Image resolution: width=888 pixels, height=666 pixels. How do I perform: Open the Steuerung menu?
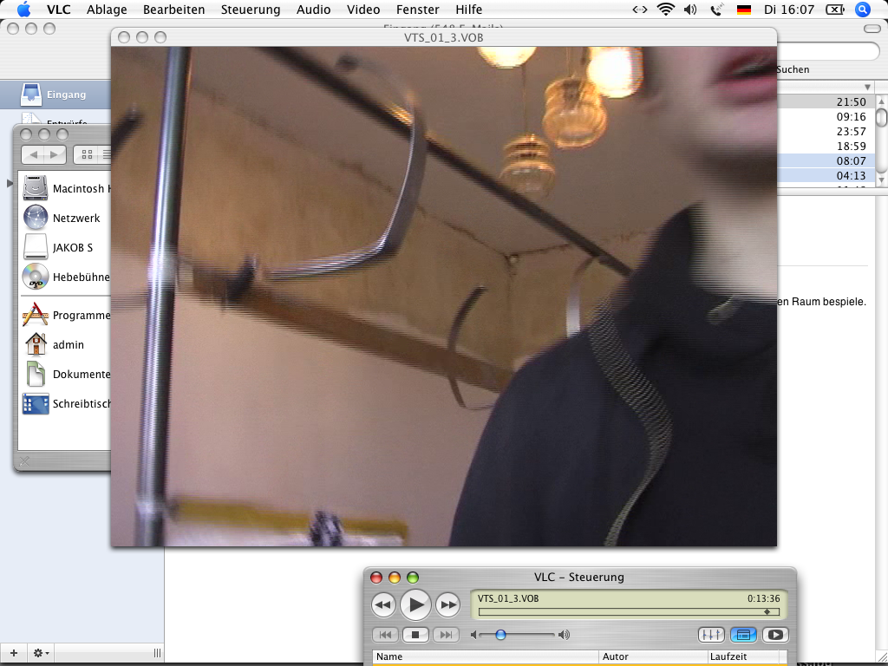click(x=251, y=10)
